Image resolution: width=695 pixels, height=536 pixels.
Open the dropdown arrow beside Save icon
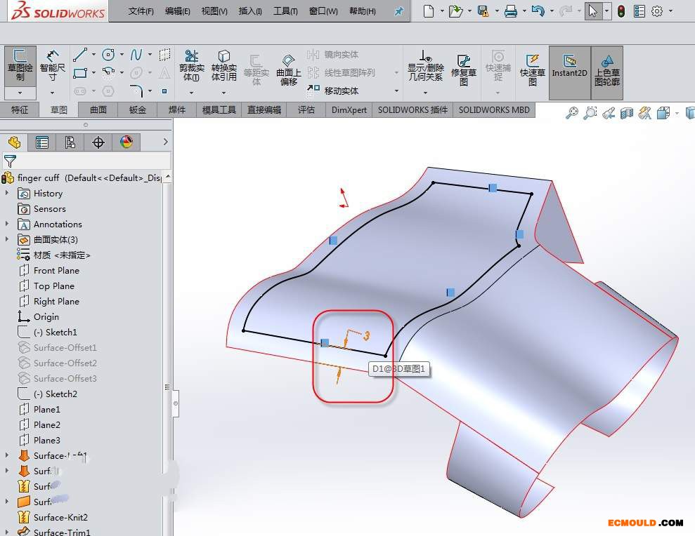click(495, 12)
